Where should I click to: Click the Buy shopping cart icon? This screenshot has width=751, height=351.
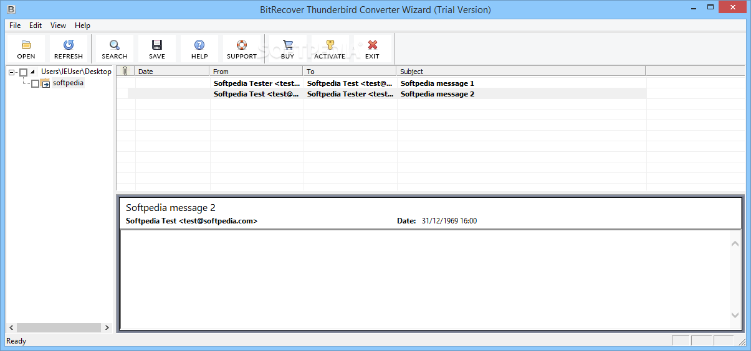287,45
